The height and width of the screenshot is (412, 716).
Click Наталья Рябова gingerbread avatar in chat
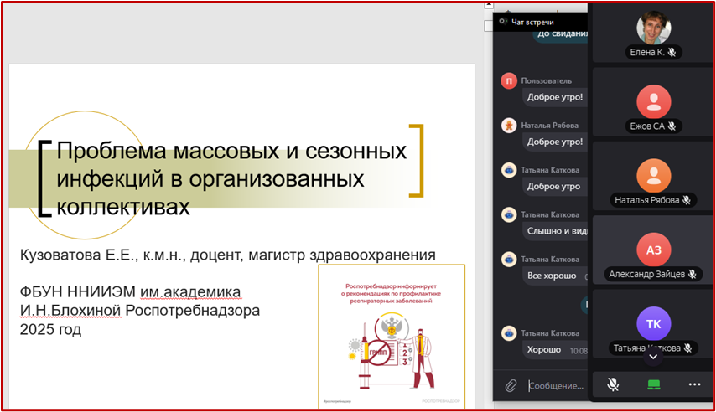click(507, 126)
